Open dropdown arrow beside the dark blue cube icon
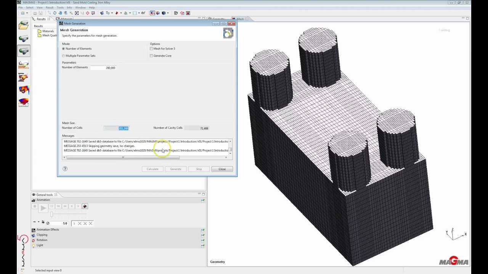 [x=168, y=13]
